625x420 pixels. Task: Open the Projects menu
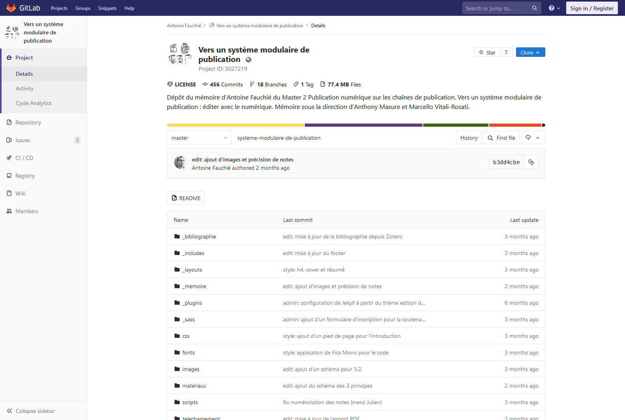click(x=59, y=8)
